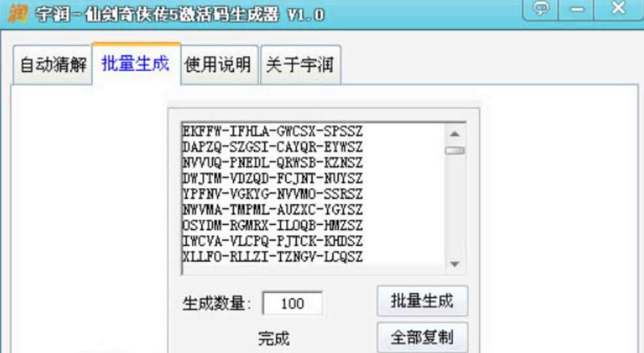
Task: Click the scrollbar track below the thumb
Action: click(x=455, y=206)
